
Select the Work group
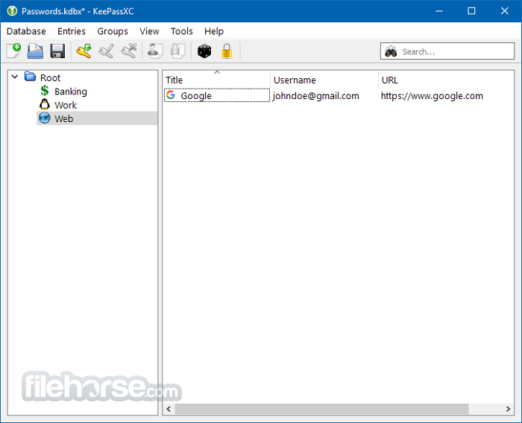point(66,105)
